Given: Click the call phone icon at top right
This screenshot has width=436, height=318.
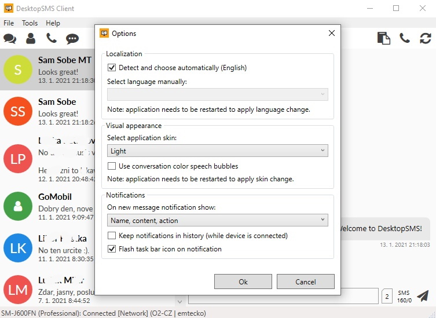Looking at the screenshot, I should pyautogui.click(x=405, y=38).
